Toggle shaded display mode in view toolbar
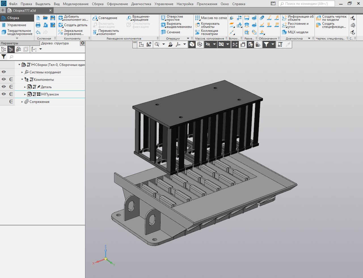This screenshot has width=363, height=278. tap(192, 44)
